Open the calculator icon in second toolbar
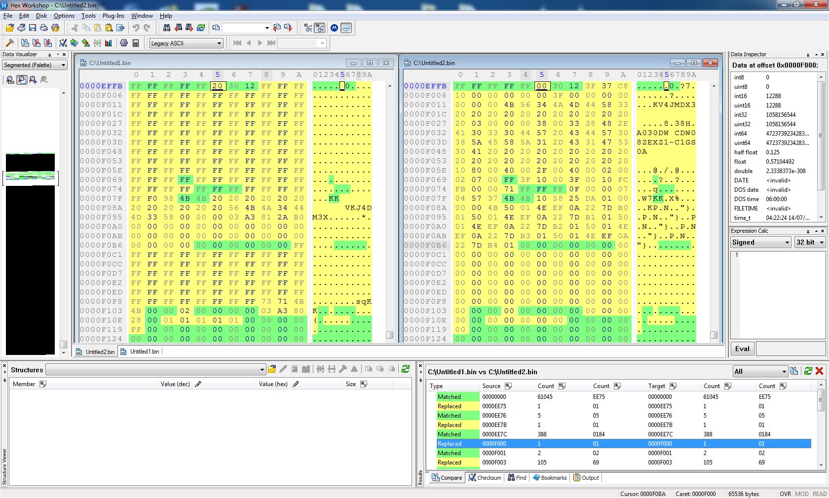 (x=136, y=43)
